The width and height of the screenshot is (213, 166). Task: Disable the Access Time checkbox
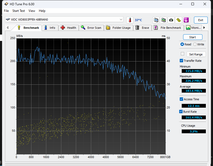pos(181,99)
